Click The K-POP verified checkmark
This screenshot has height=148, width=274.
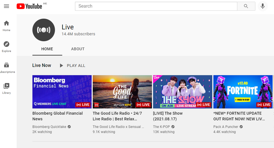pos(173,127)
